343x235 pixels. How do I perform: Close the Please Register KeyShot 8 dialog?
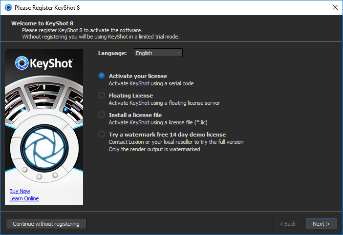[x=335, y=7]
